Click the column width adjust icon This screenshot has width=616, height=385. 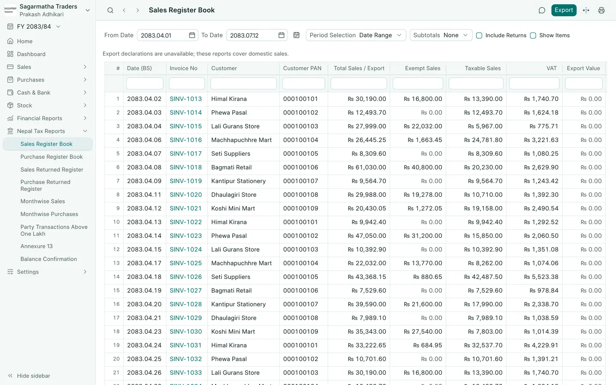[586, 10]
